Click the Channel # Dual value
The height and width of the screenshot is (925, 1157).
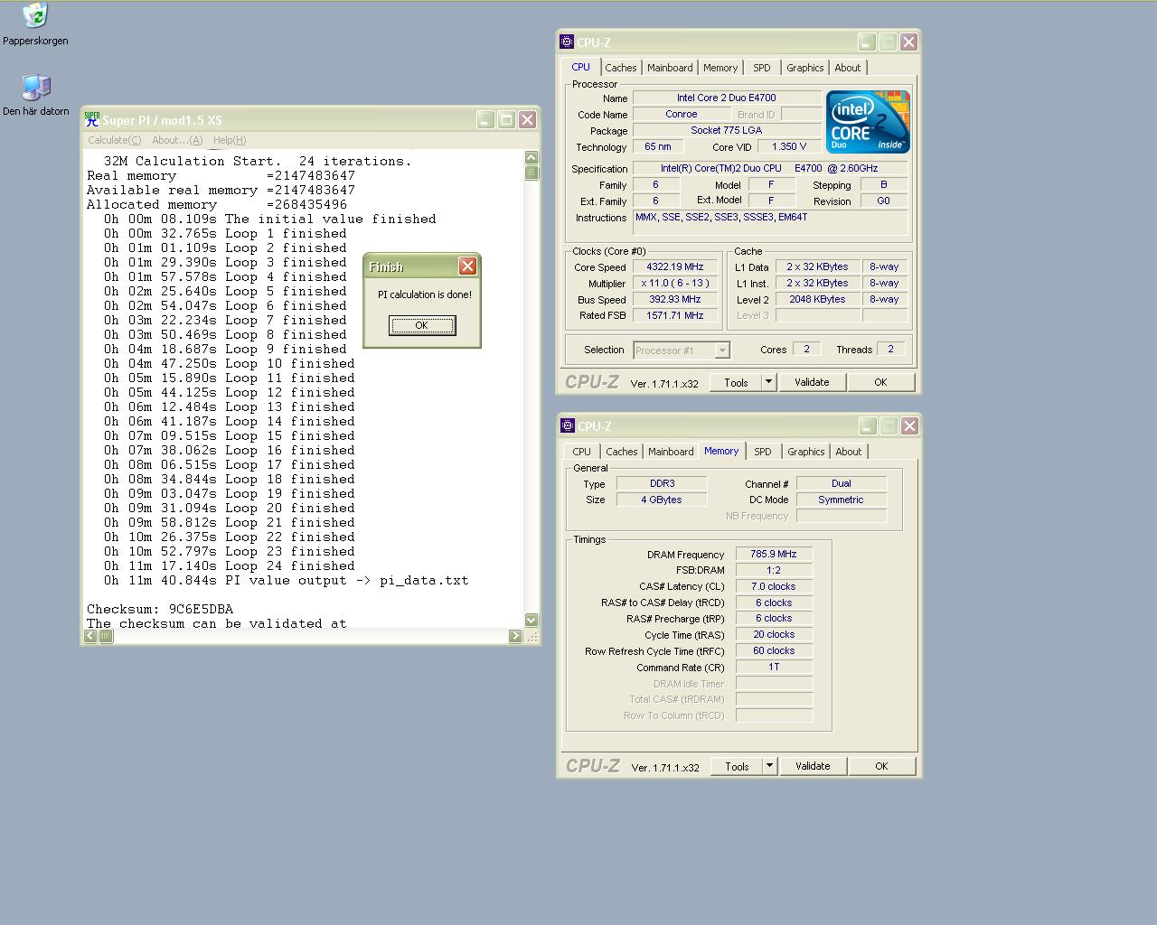click(x=842, y=484)
